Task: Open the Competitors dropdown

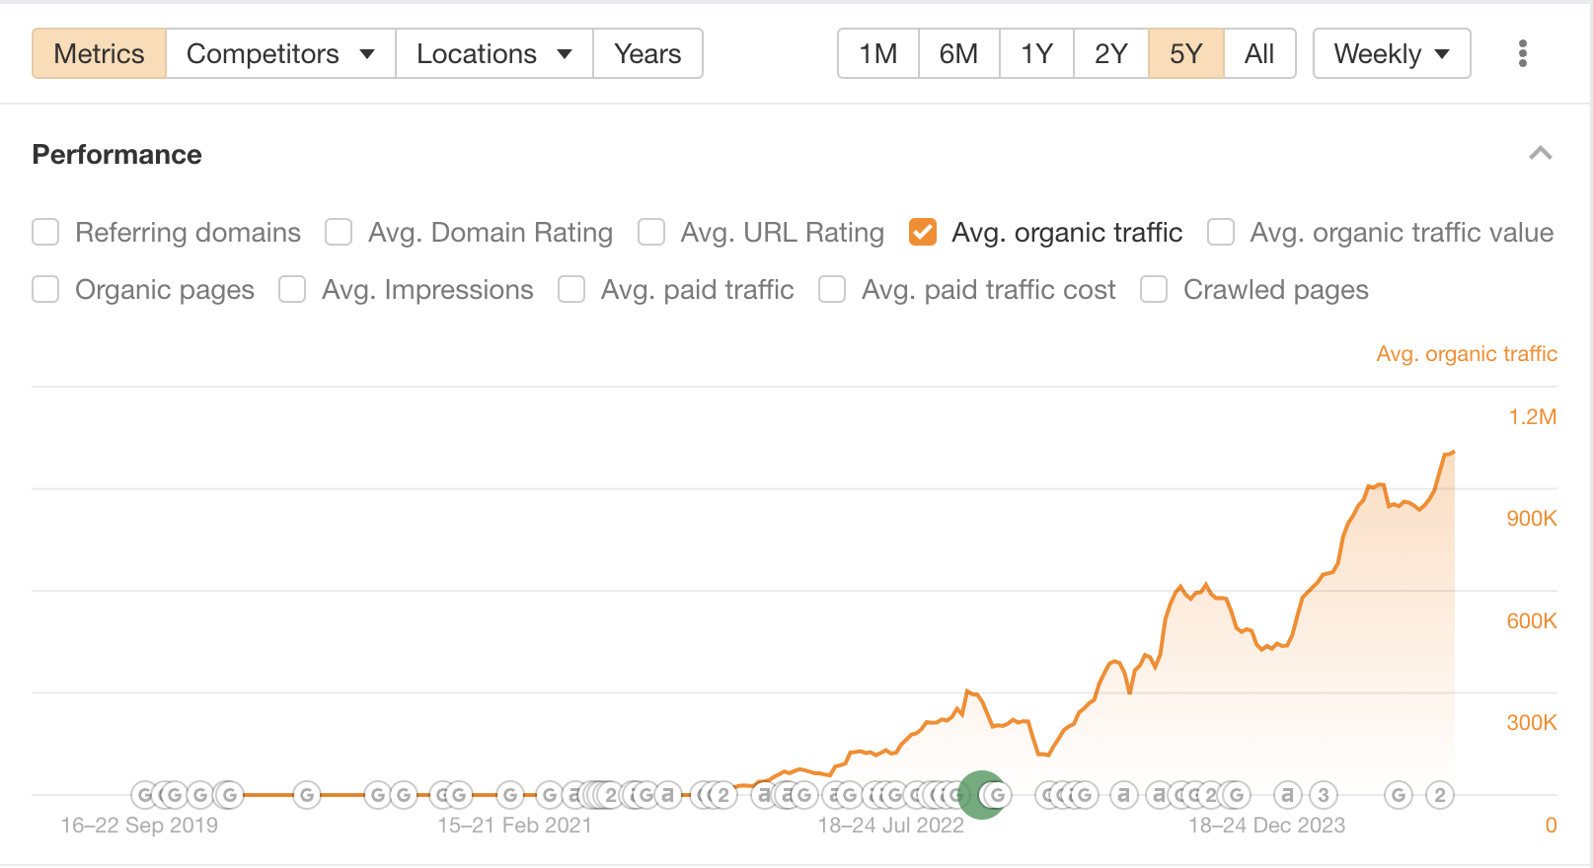Action: tap(280, 53)
